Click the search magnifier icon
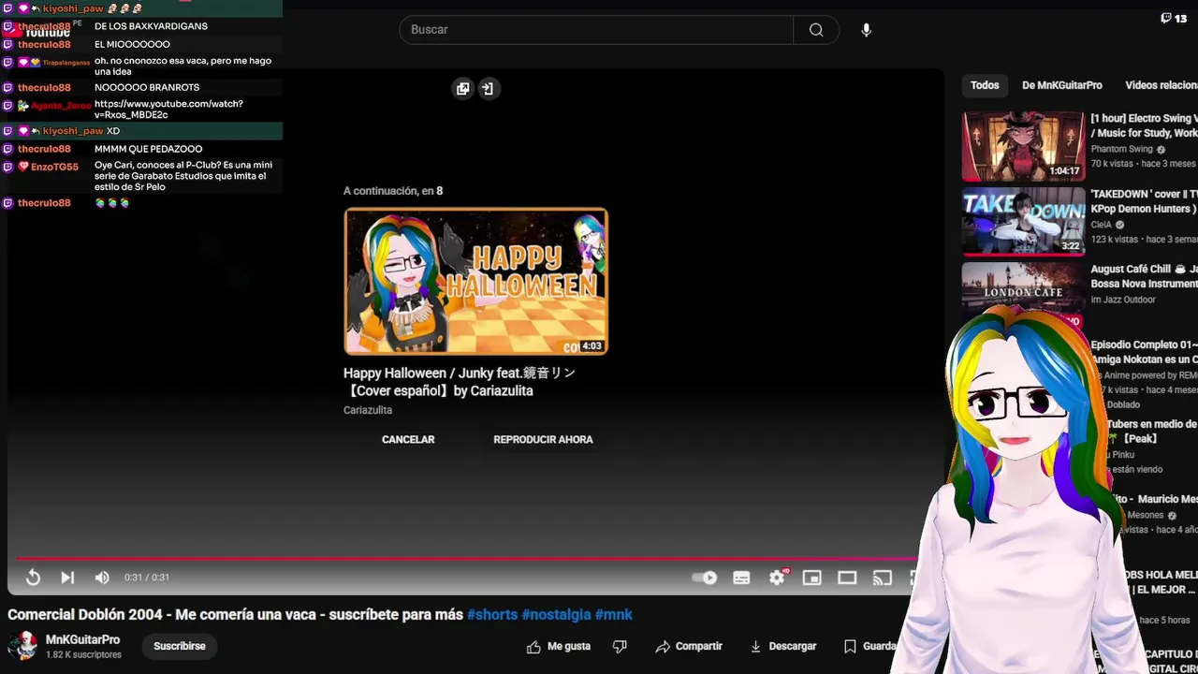Viewport: 1198px width, 674px height. pos(816,30)
